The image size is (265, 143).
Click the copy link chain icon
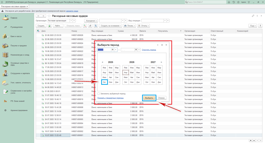tap(253, 16)
